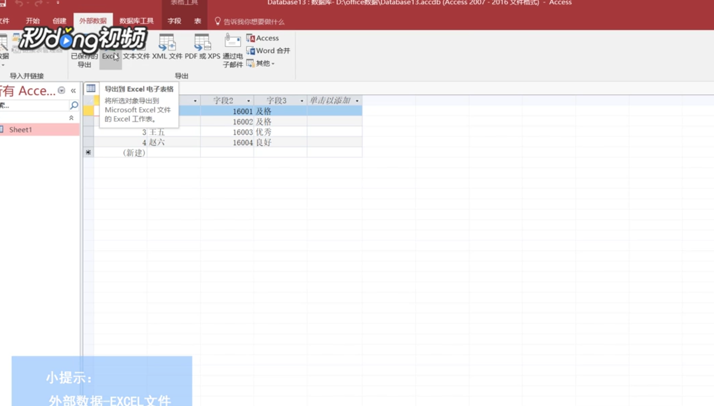The image size is (714, 406).
Task: Click navigation pane search box
Action: click(34, 105)
